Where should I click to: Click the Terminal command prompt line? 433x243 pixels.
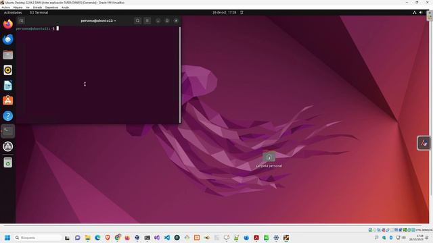click(37, 28)
